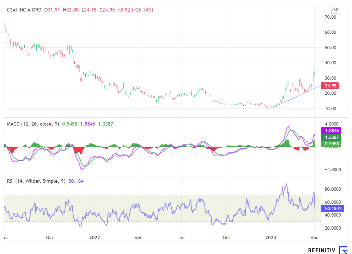Click the Refinitiv logo icon

coord(343,250)
